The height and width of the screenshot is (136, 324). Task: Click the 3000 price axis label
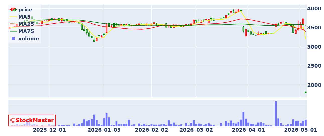[315, 47]
